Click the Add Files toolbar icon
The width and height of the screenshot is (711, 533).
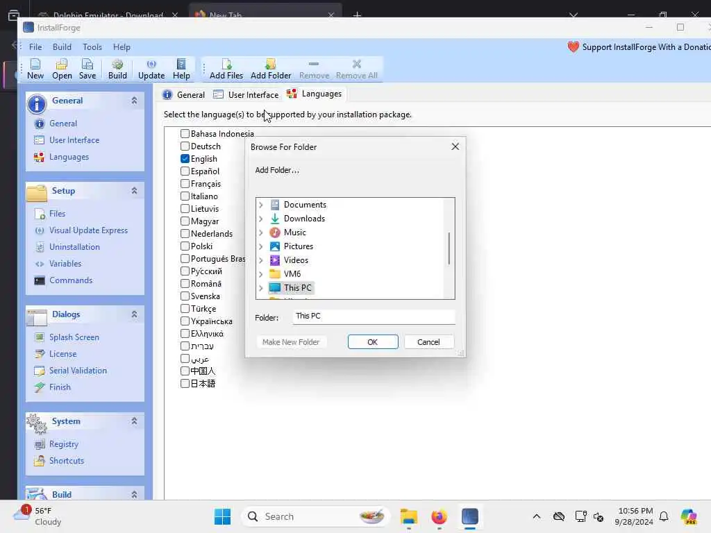[x=226, y=69]
